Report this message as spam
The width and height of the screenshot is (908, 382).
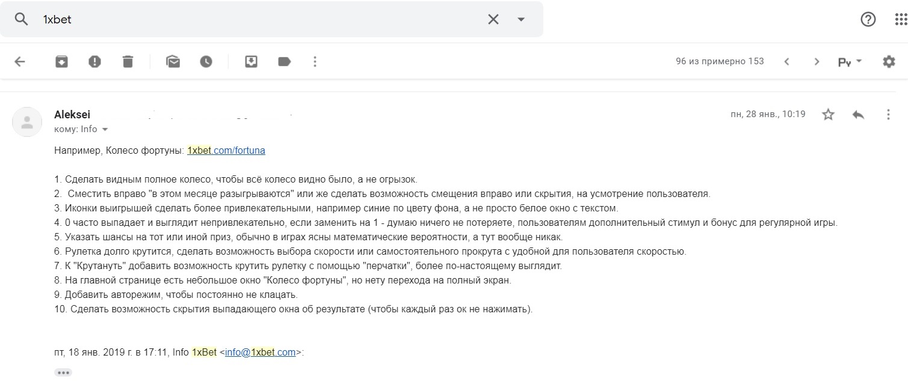94,61
